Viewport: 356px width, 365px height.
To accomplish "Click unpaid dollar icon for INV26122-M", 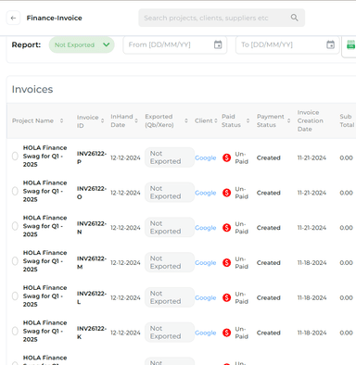I will 227,263.
